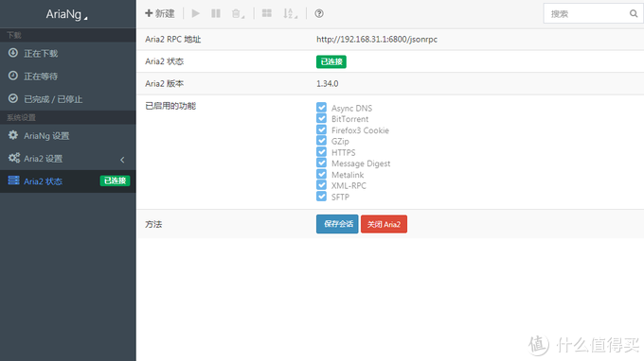The width and height of the screenshot is (644, 361).
Task: Select all tasks via the grid icon
Action: [x=267, y=13]
